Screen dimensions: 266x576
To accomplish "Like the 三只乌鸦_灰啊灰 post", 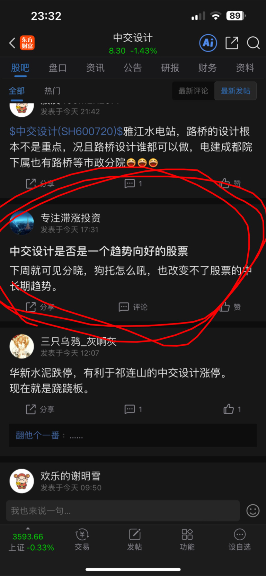I will pos(232,409).
